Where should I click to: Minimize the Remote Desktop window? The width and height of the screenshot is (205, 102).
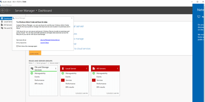192,2
